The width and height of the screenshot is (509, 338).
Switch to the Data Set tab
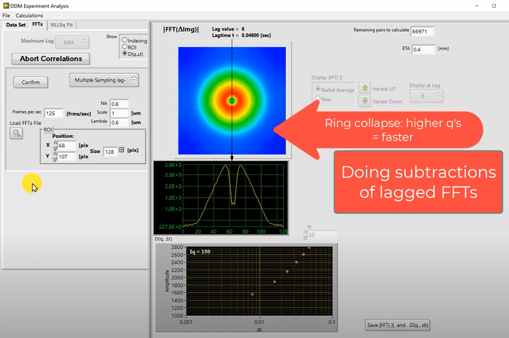coord(16,25)
